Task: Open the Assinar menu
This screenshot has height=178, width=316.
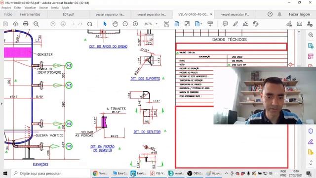Action: coord(43,7)
